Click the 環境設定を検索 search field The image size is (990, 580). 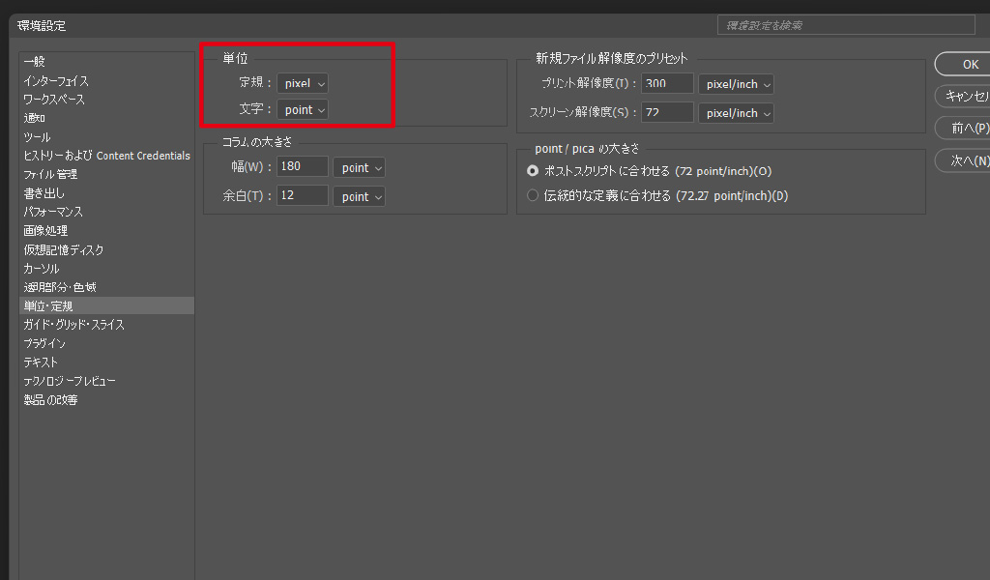pyautogui.click(x=845, y=25)
